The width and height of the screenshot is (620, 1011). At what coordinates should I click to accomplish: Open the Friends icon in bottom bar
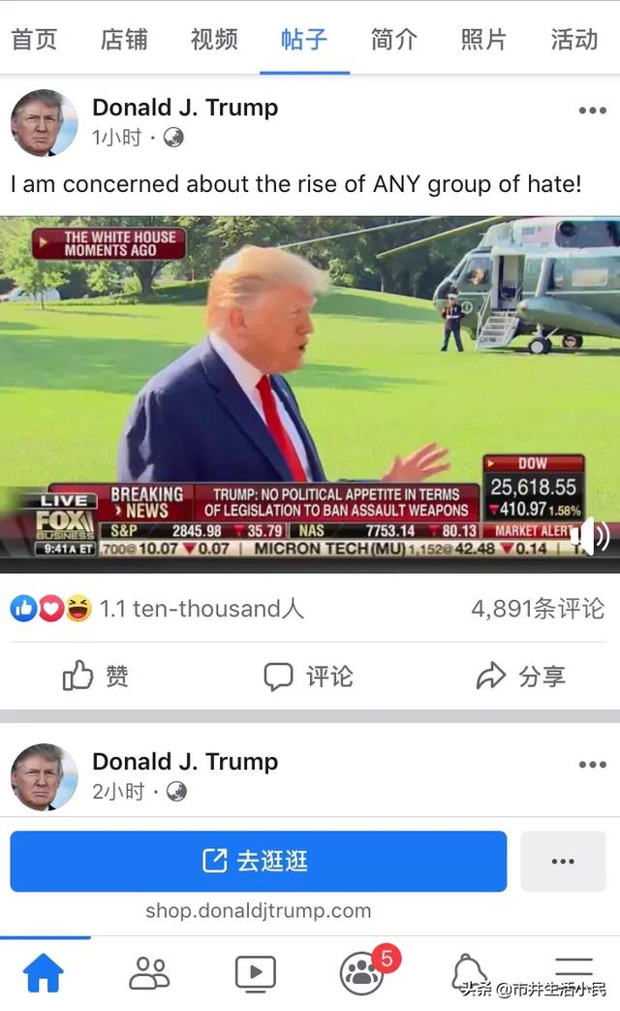coord(149,972)
